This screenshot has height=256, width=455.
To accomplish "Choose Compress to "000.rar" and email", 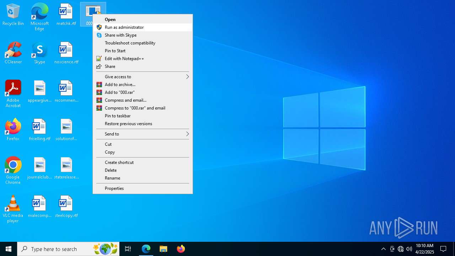I will [143, 108].
